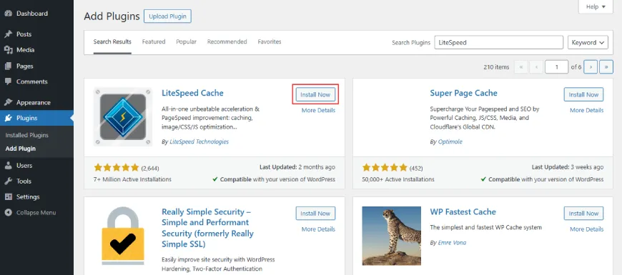Open the Emre Vona author link
The height and width of the screenshot is (275, 622).
(x=452, y=243)
